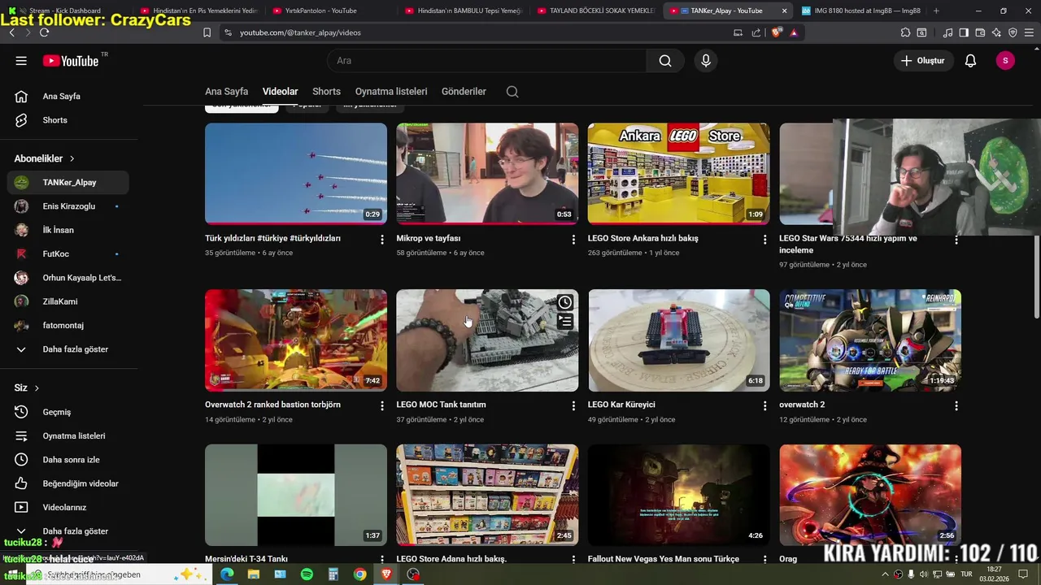Switch to Stream - Kick Dashboard browser tab
1041x585 pixels.
click(65, 11)
